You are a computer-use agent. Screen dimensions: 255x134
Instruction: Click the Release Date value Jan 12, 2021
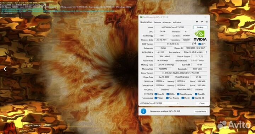(161, 40)
